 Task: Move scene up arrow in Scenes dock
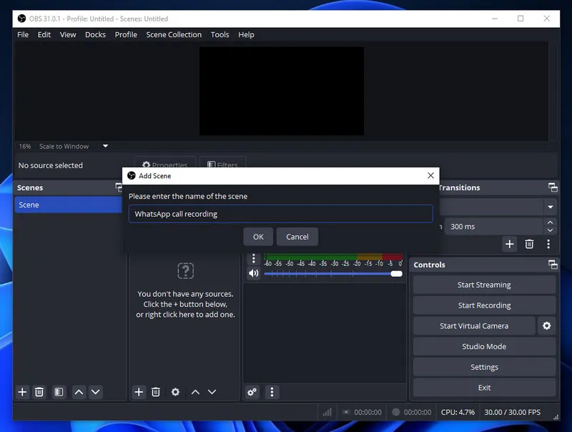(x=79, y=392)
